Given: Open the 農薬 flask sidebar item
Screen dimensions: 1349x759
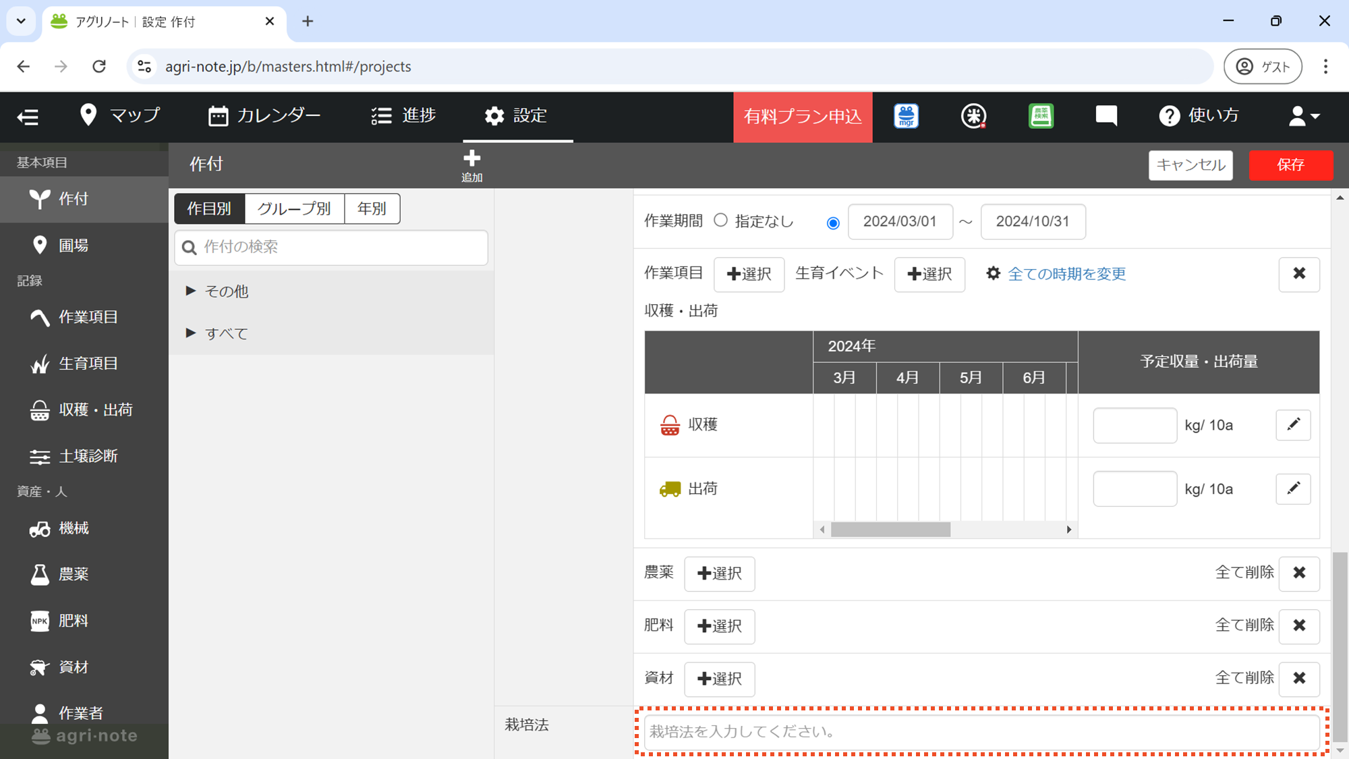Looking at the screenshot, I should (74, 574).
